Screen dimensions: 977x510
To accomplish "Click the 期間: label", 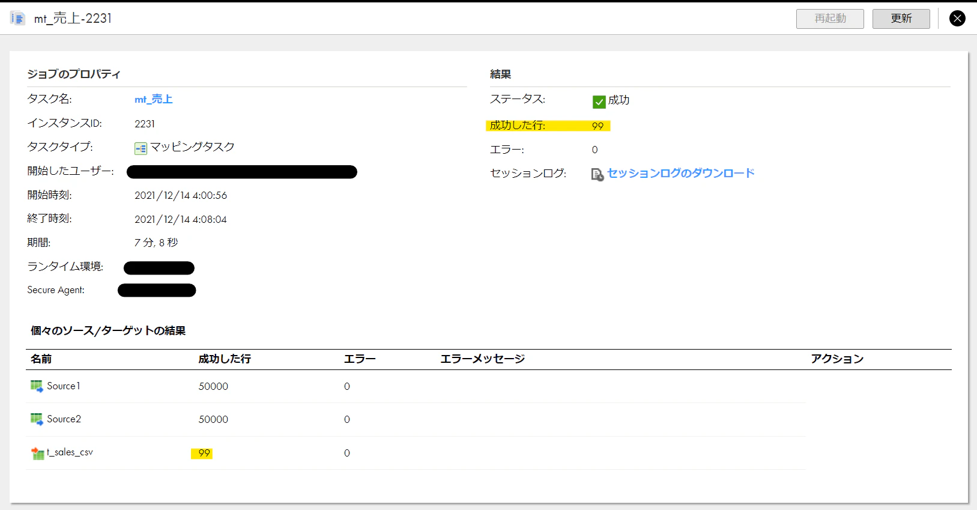I will pos(39,242).
